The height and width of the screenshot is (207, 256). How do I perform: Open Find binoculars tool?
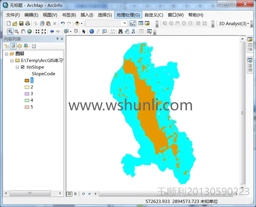click(x=120, y=31)
